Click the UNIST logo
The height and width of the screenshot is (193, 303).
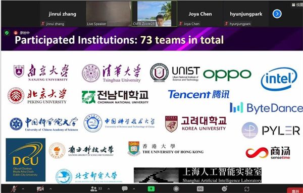(x=175, y=73)
